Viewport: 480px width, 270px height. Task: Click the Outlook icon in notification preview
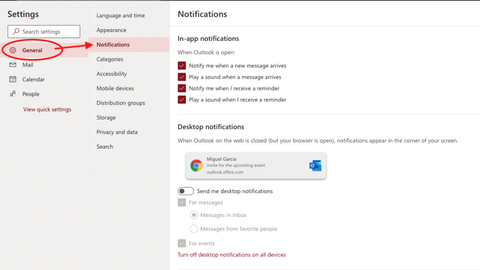(315, 165)
